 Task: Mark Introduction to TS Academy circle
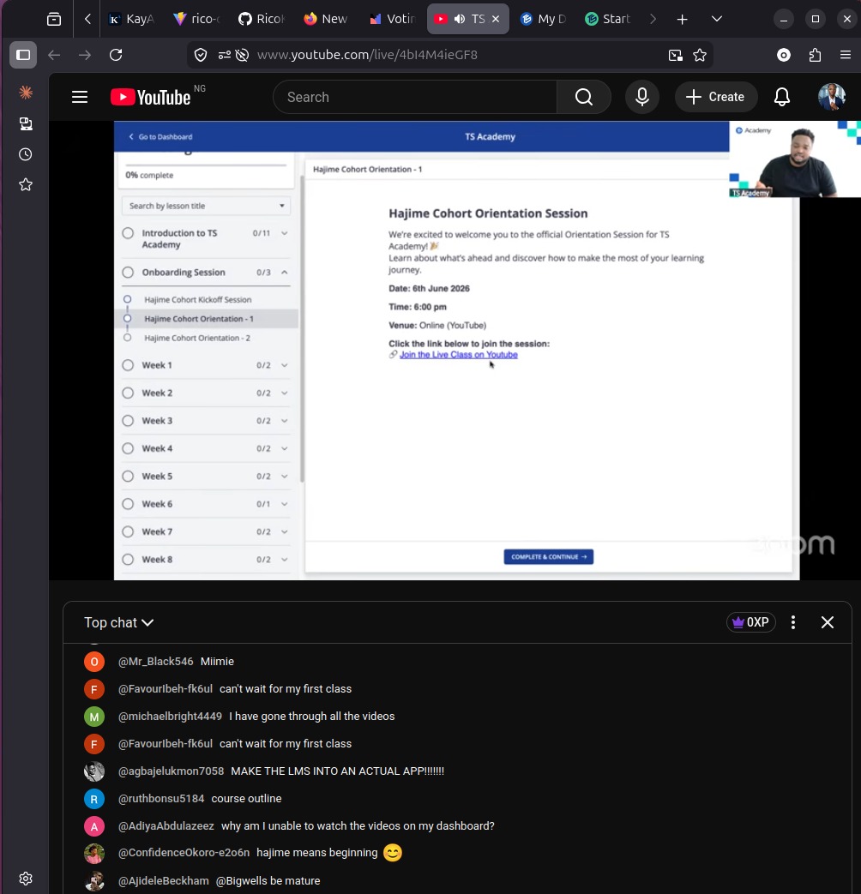128,232
